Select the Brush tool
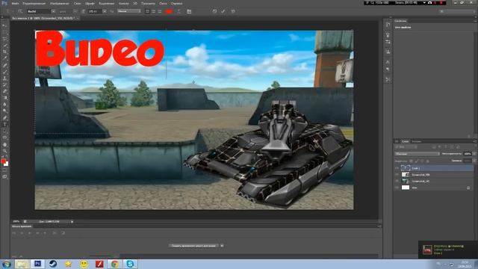Screen dimensions: 478x269 (5, 72)
